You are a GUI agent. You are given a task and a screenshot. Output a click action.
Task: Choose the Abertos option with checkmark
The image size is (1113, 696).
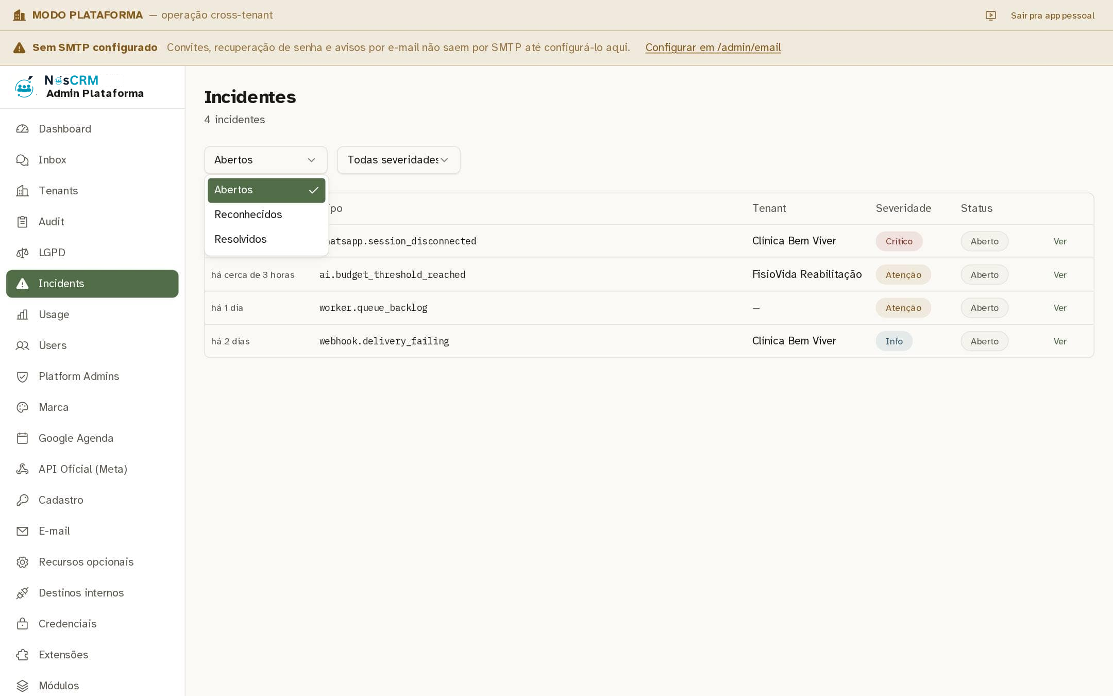pos(266,190)
